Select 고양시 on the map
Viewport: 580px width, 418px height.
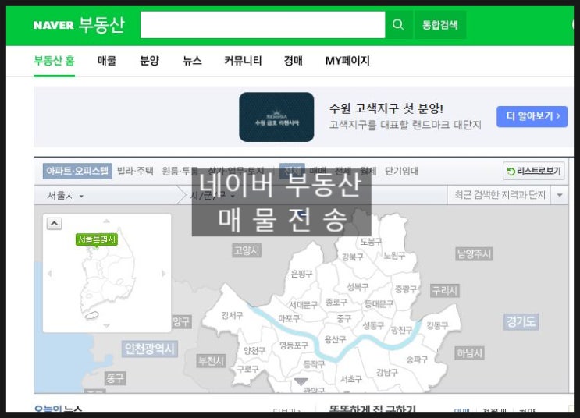click(247, 250)
